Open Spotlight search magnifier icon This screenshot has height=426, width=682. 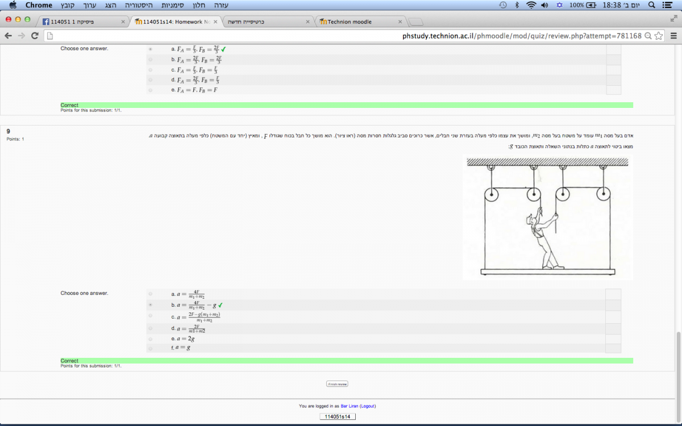(x=651, y=5)
